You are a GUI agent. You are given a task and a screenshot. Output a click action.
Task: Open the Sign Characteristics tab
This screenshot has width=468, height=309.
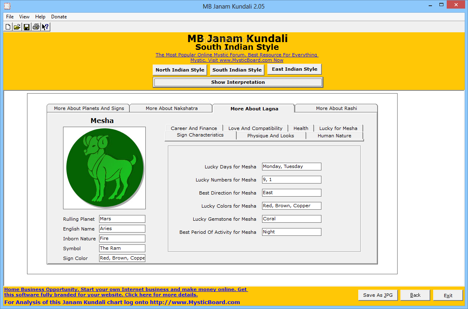[x=200, y=135]
